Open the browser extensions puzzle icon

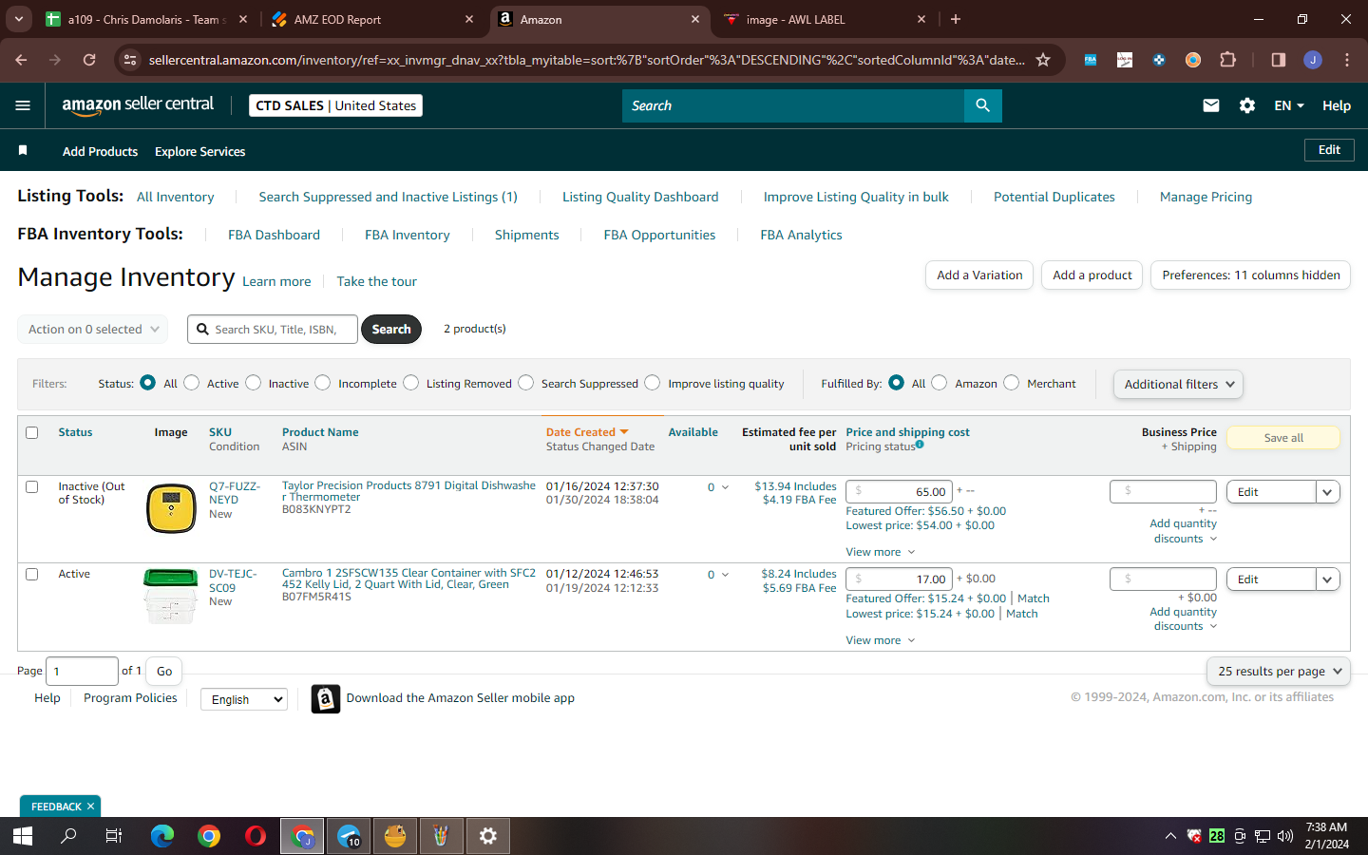point(1227,60)
